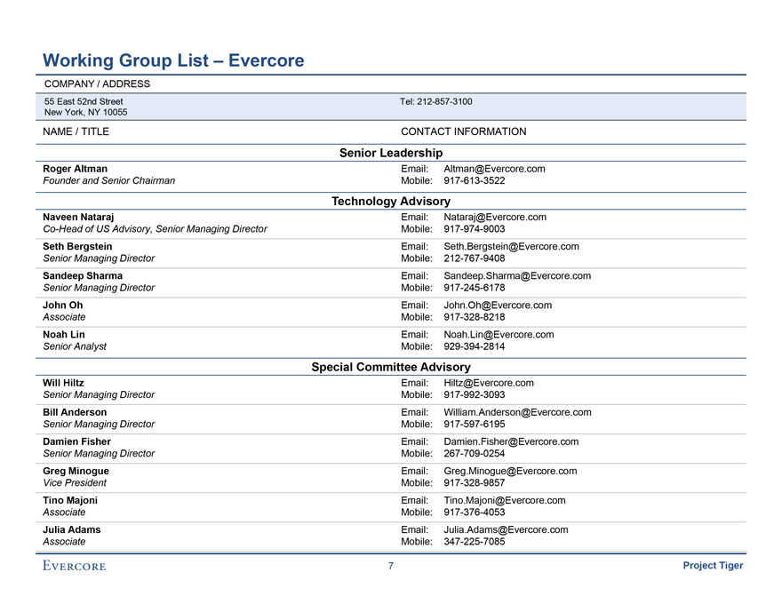The height and width of the screenshot is (604, 782).
Task: Click the Working Group List title
Action: click(173, 60)
